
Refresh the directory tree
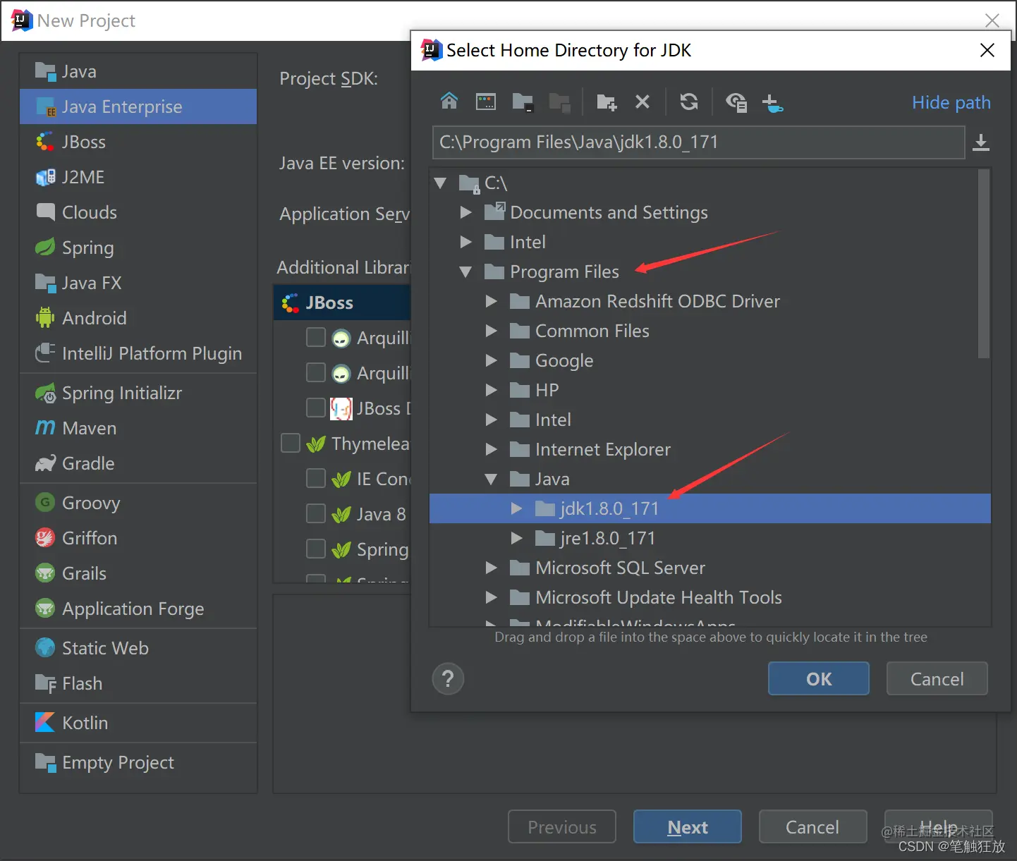pos(689,102)
